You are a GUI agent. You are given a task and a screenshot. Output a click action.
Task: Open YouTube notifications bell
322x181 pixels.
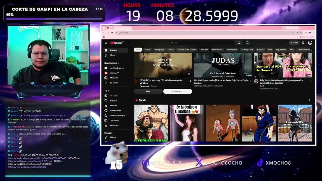(303, 43)
